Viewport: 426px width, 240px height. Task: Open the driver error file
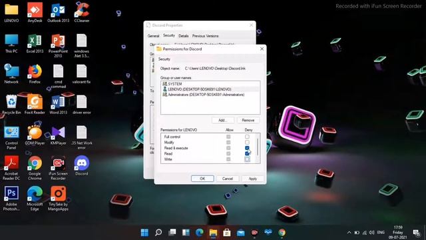point(81,105)
